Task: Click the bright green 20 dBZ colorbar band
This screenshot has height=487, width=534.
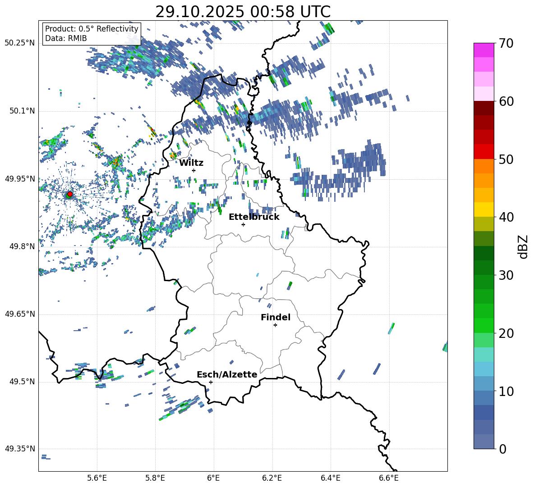Action: [x=483, y=325]
